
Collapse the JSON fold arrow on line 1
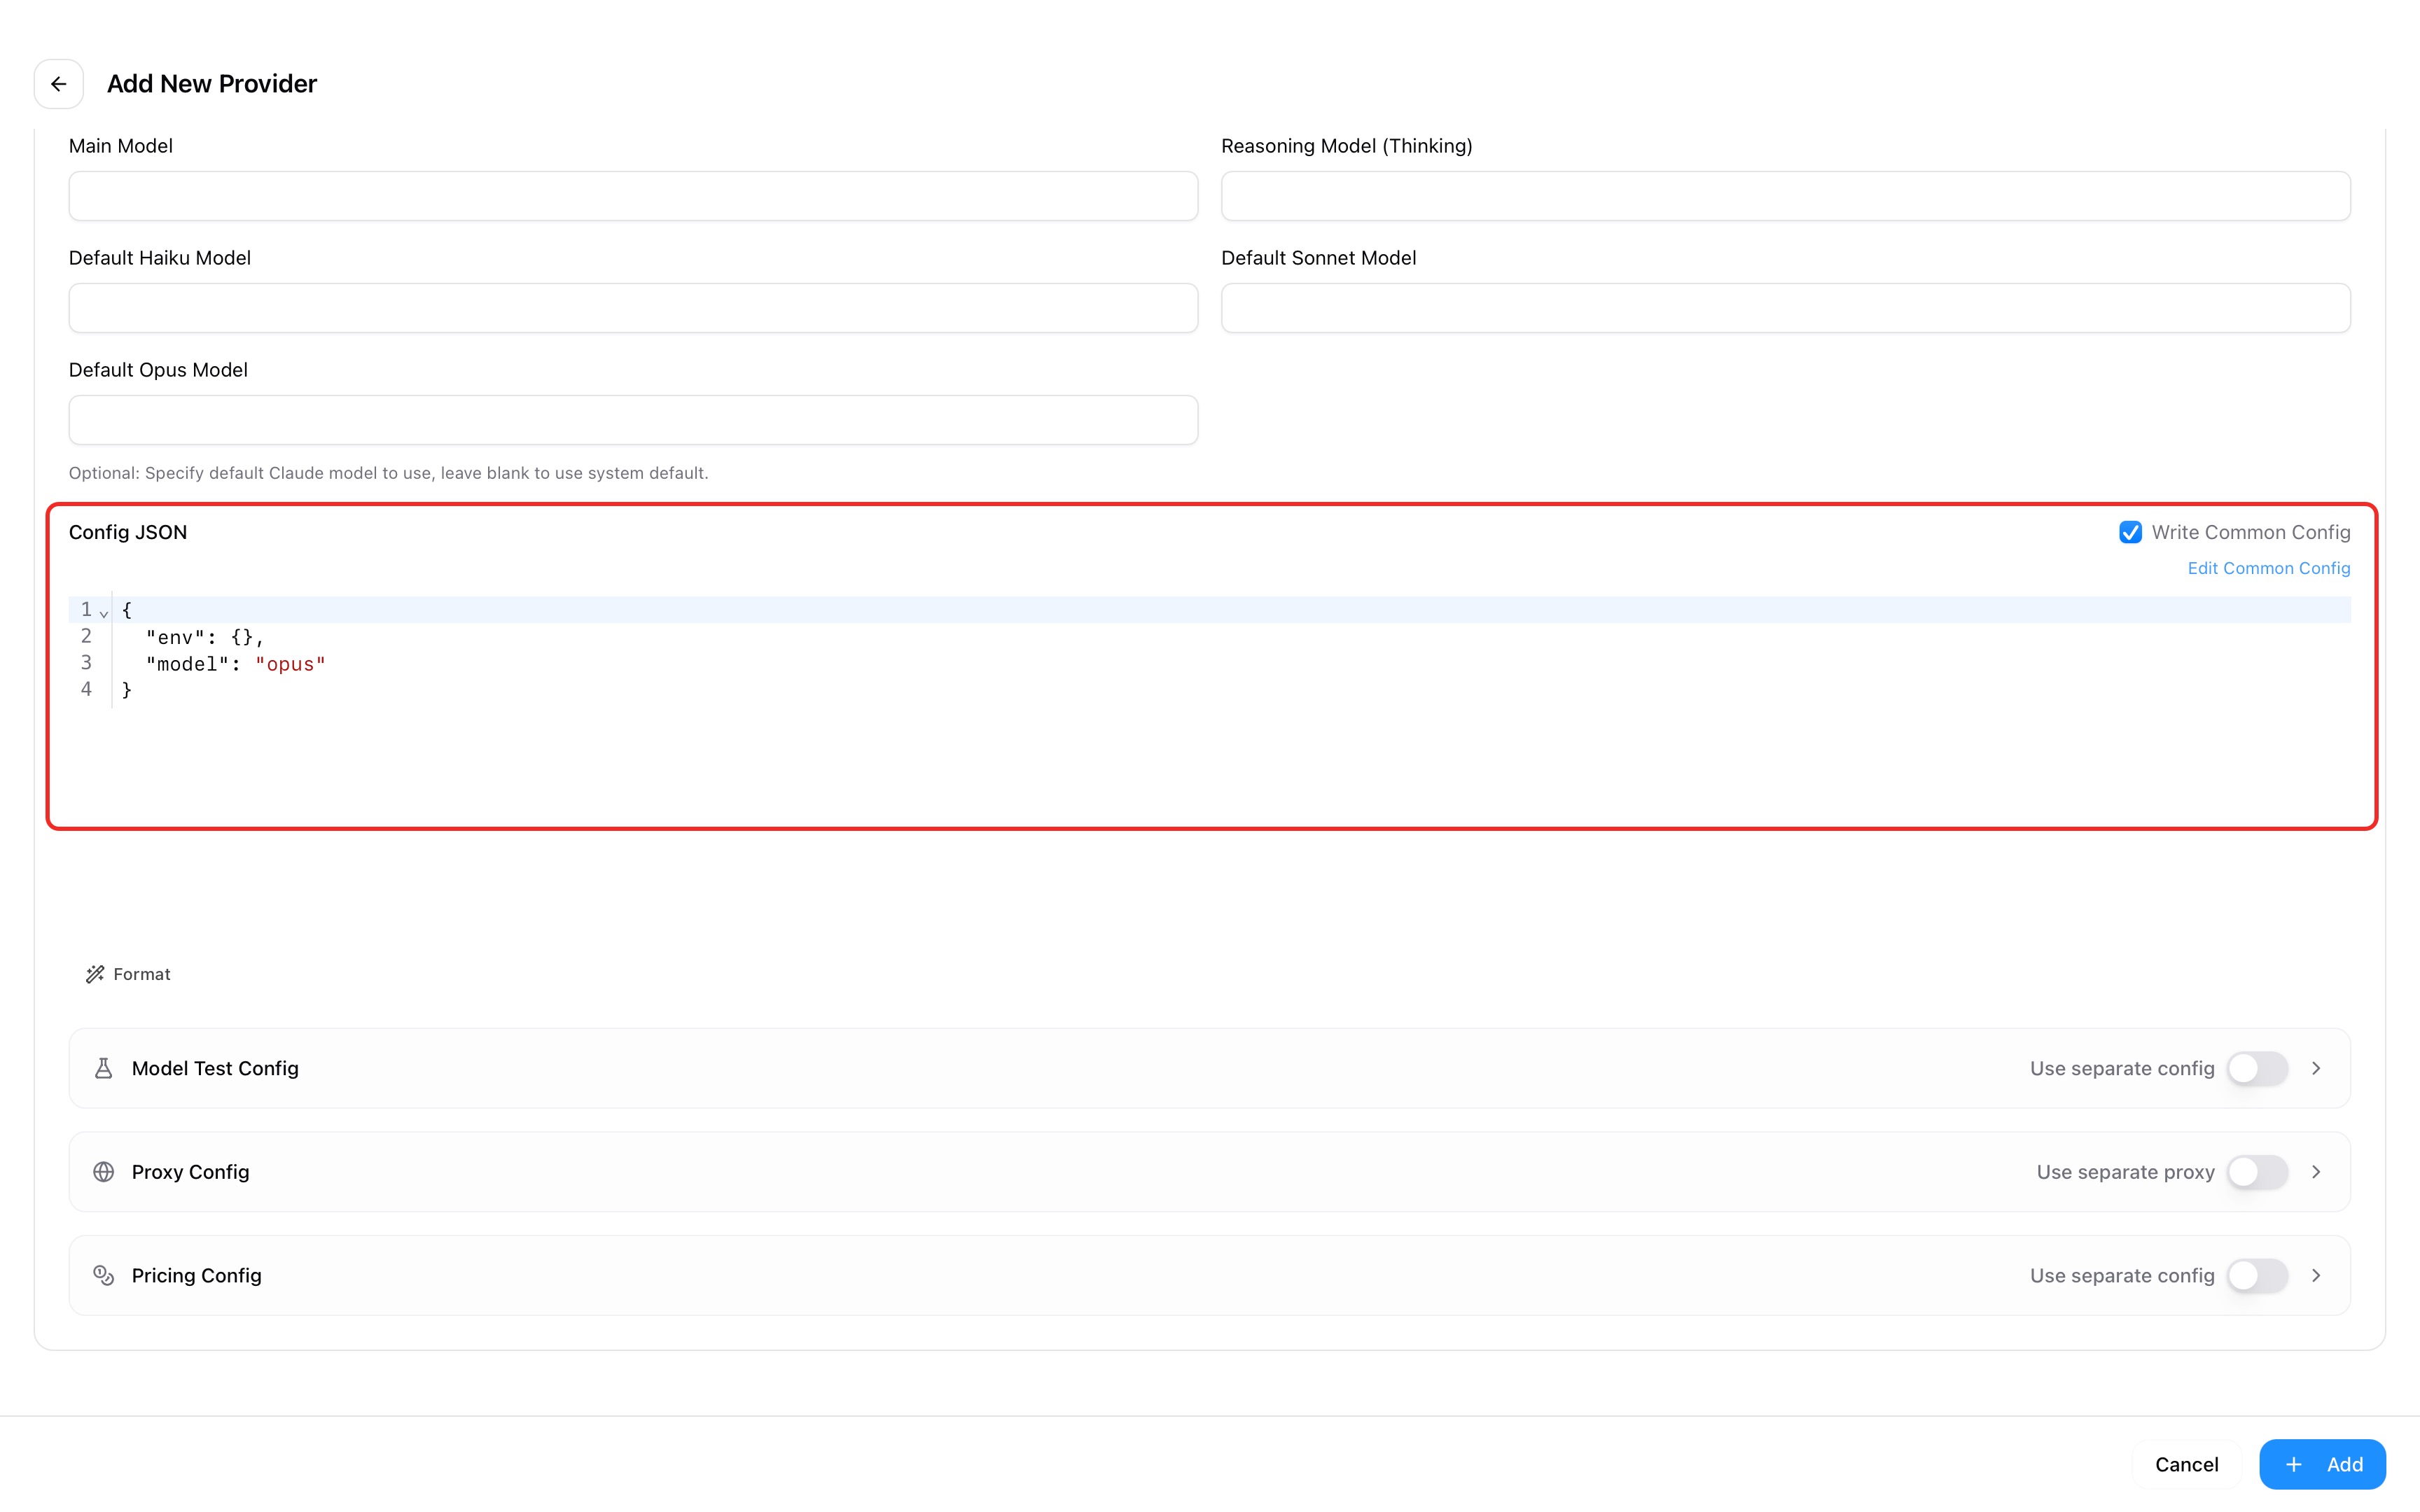tap(104, 613)
